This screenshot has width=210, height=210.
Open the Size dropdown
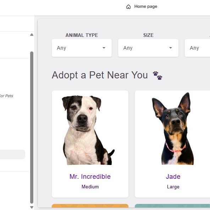pyautogui.click(x=148, y=48)
